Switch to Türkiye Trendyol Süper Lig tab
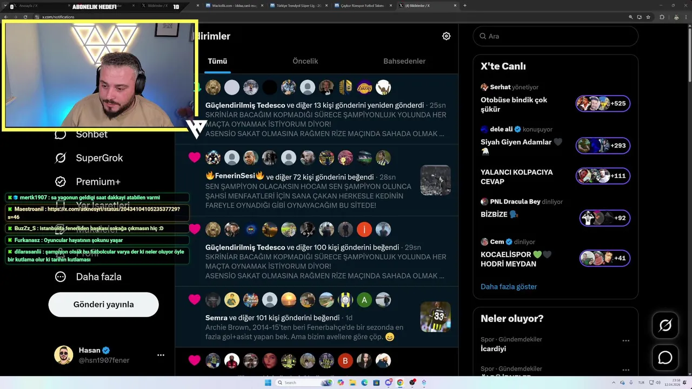Viewport: 692px width, 389px height. coord(299,6)
